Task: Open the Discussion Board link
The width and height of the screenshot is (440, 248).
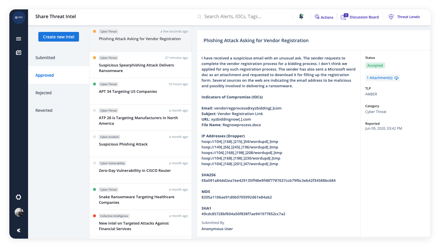Action: coord(364,17)
